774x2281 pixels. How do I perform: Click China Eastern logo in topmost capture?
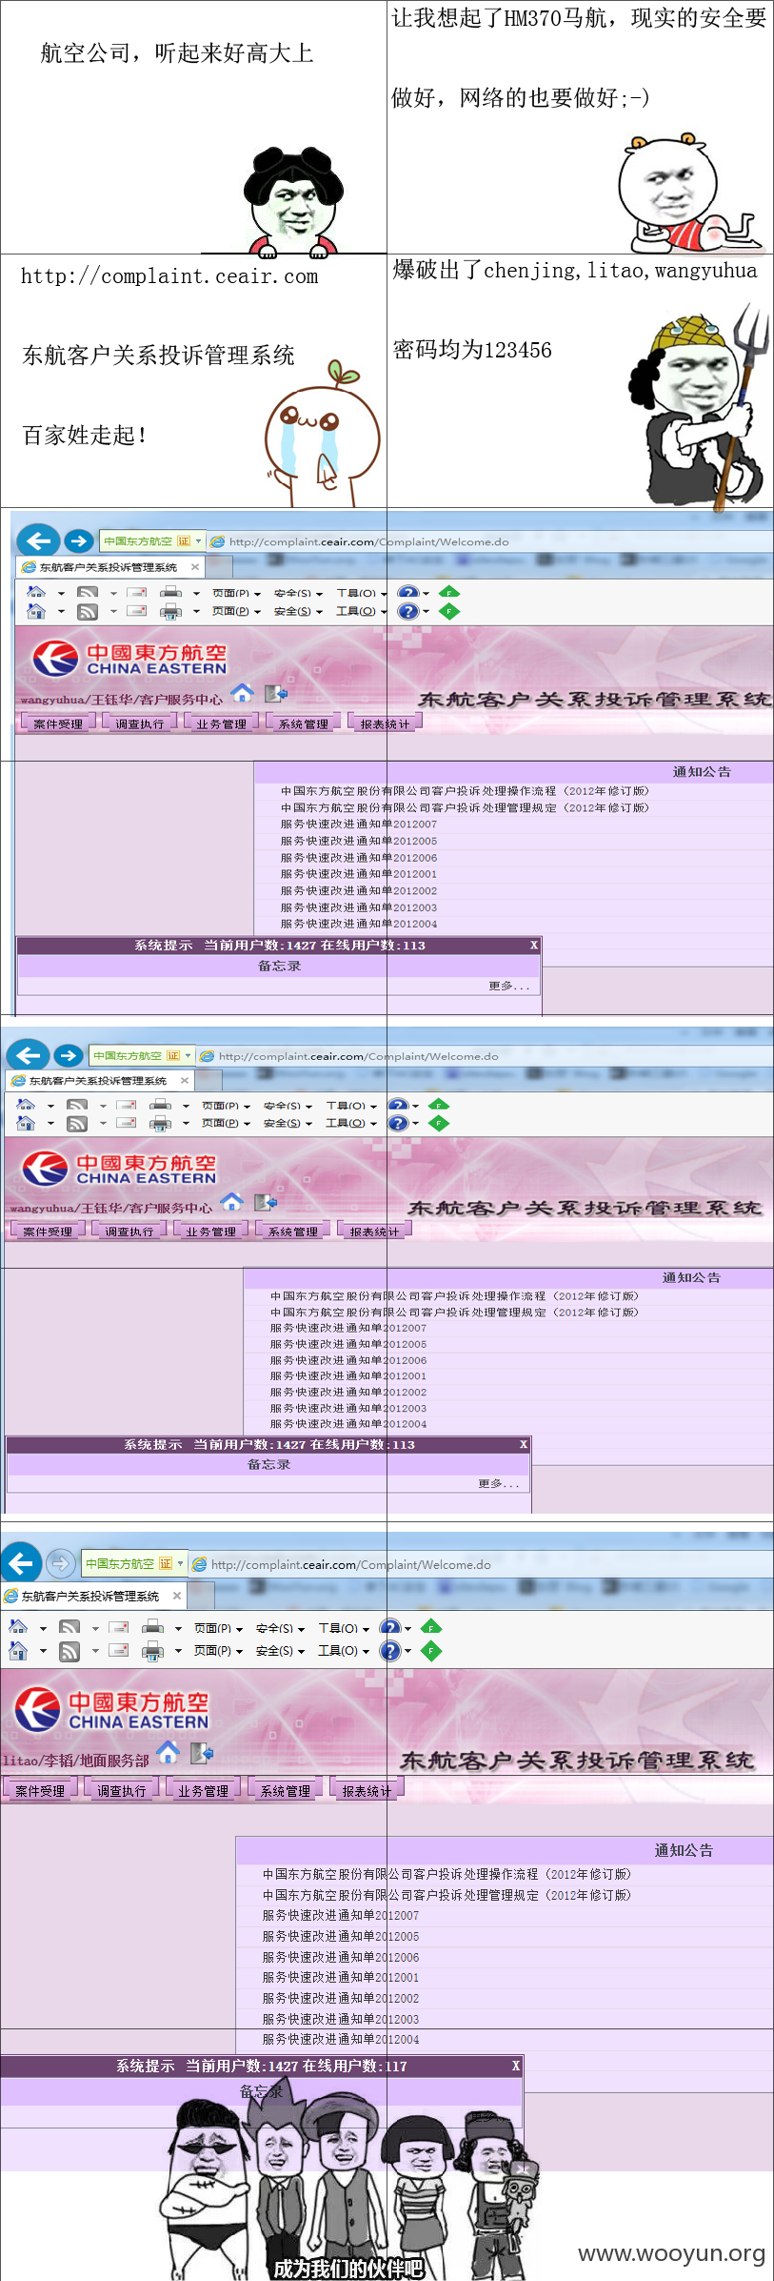[x=129, y=658]
